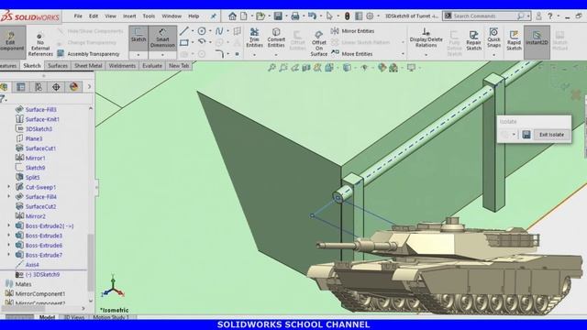Select the Circle sketch tool
This screenshot has width=587, height=330.
coord(202,31)
